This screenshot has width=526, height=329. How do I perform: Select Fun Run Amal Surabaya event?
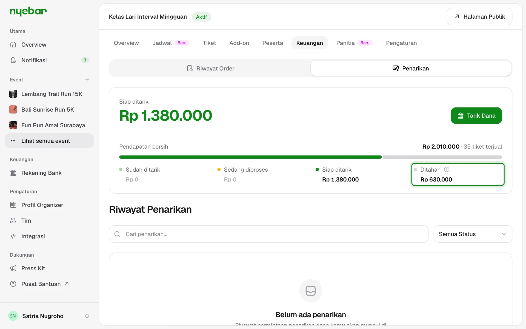click(49, 125)
